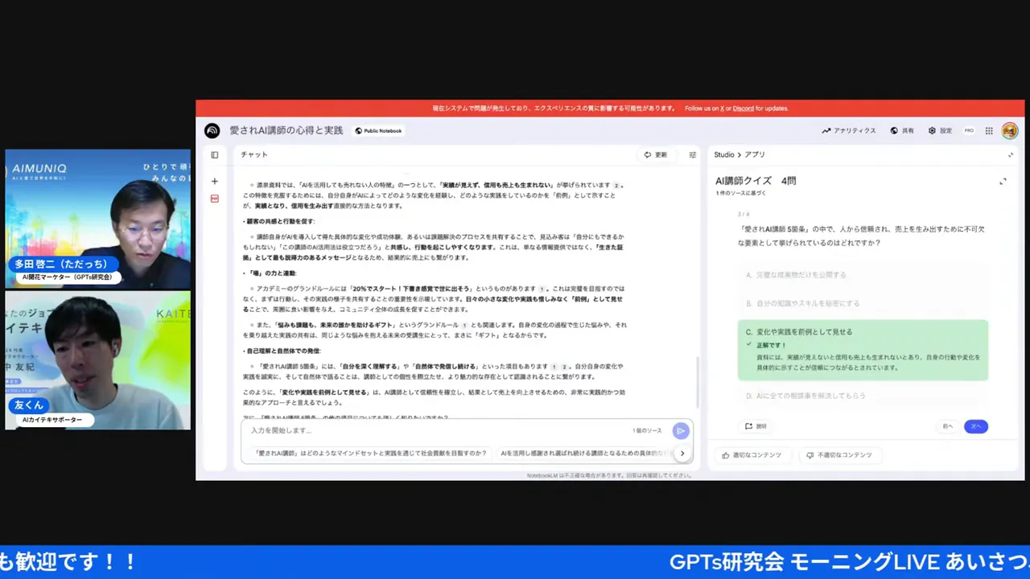Screen dimensions: 1030x579
Task: Click the Discord link in red banner
Action: coord(743,109)
